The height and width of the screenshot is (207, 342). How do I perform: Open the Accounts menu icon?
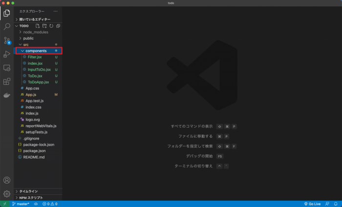coord(7,180)
